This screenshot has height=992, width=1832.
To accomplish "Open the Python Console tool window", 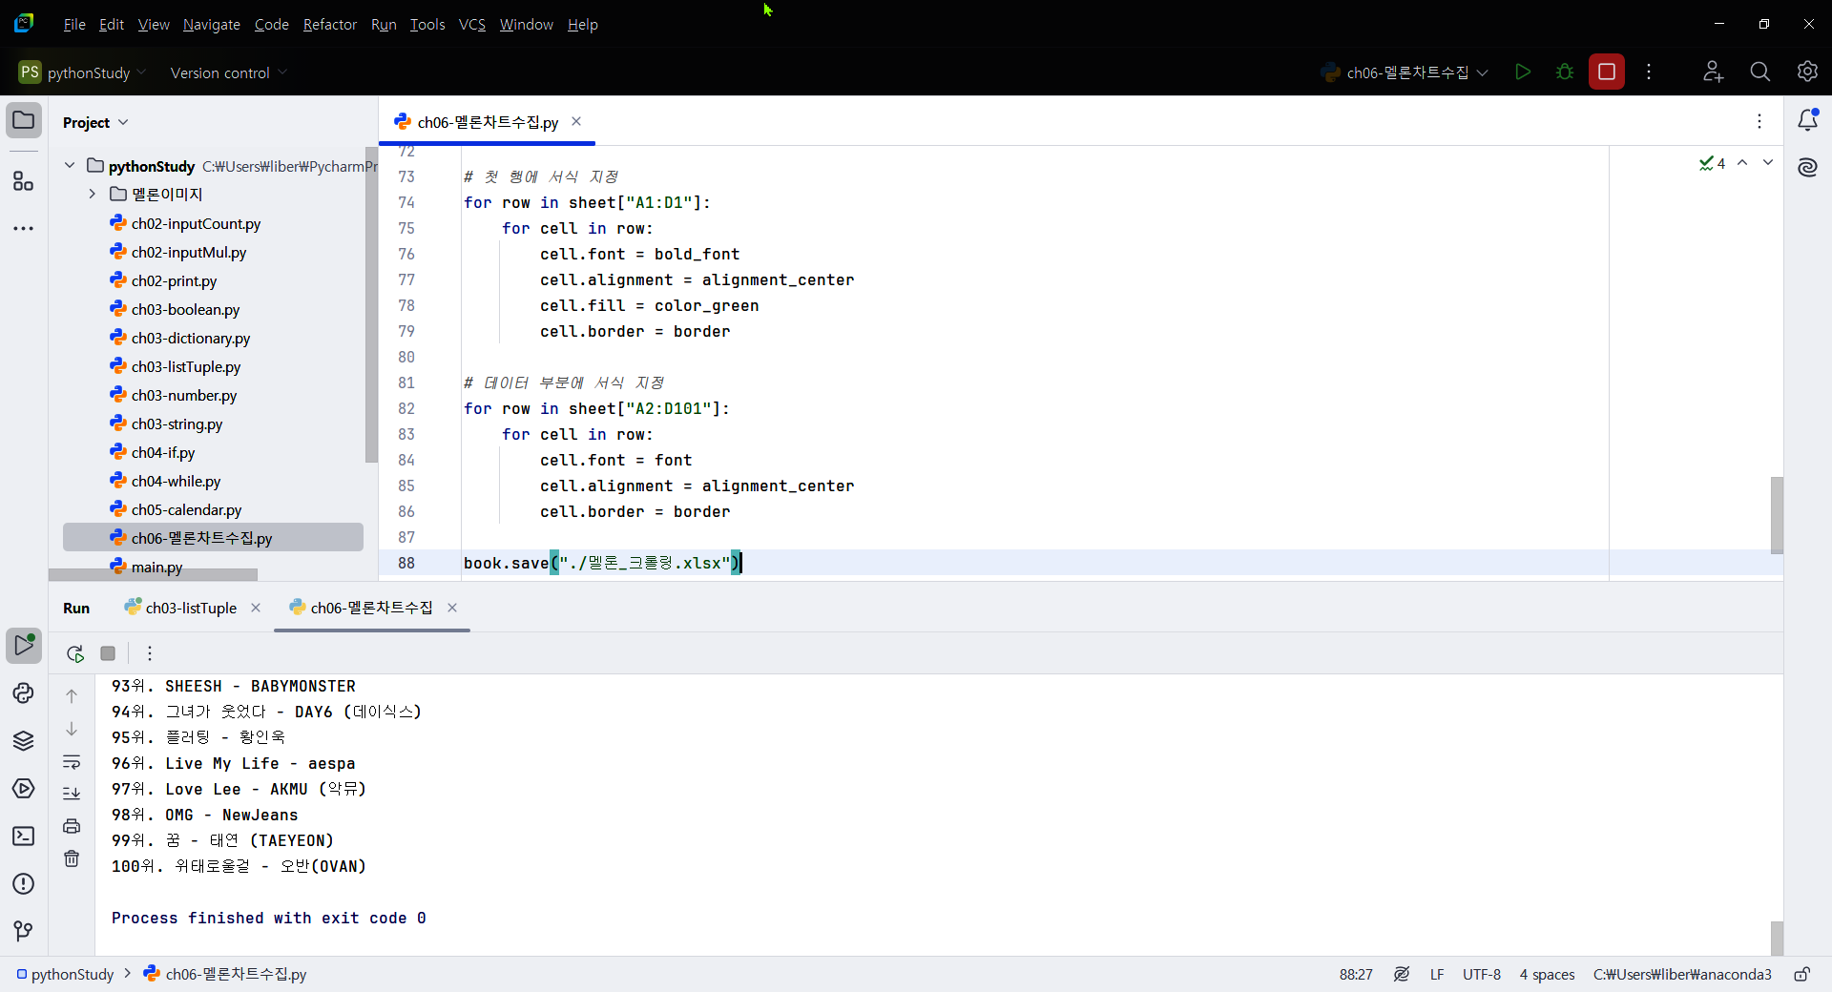I will (24, 693).
